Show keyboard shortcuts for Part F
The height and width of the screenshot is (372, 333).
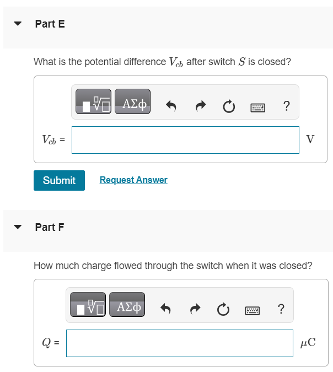252,311
